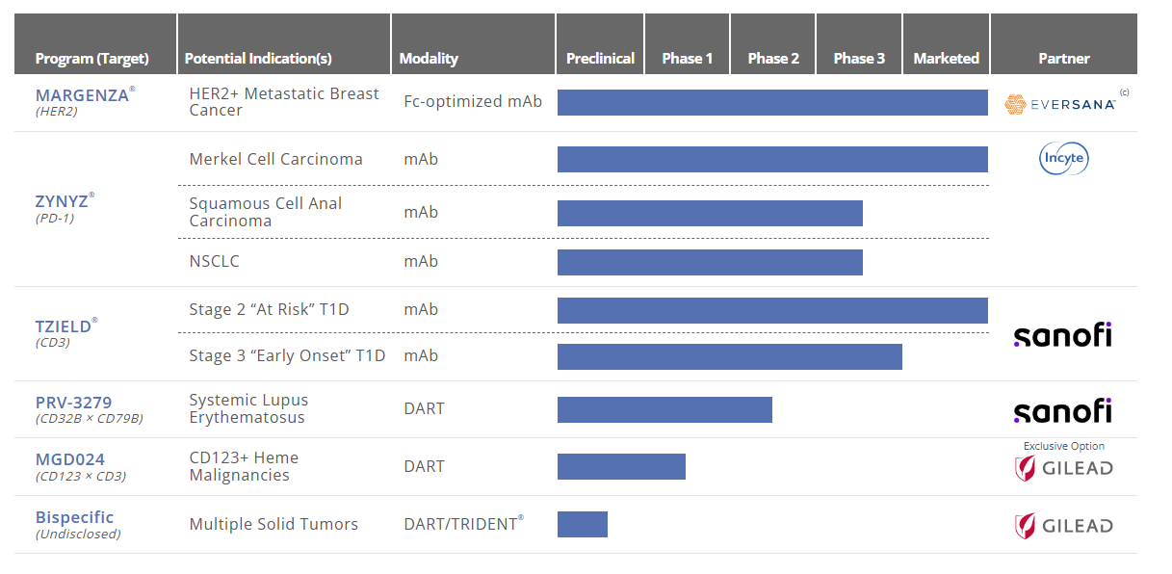Open the MARGENZA program name
Viewport: 1172px width, 574px height.
coord(82,95)
